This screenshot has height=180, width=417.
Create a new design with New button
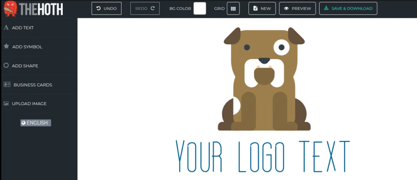click(x=262, y=9)
